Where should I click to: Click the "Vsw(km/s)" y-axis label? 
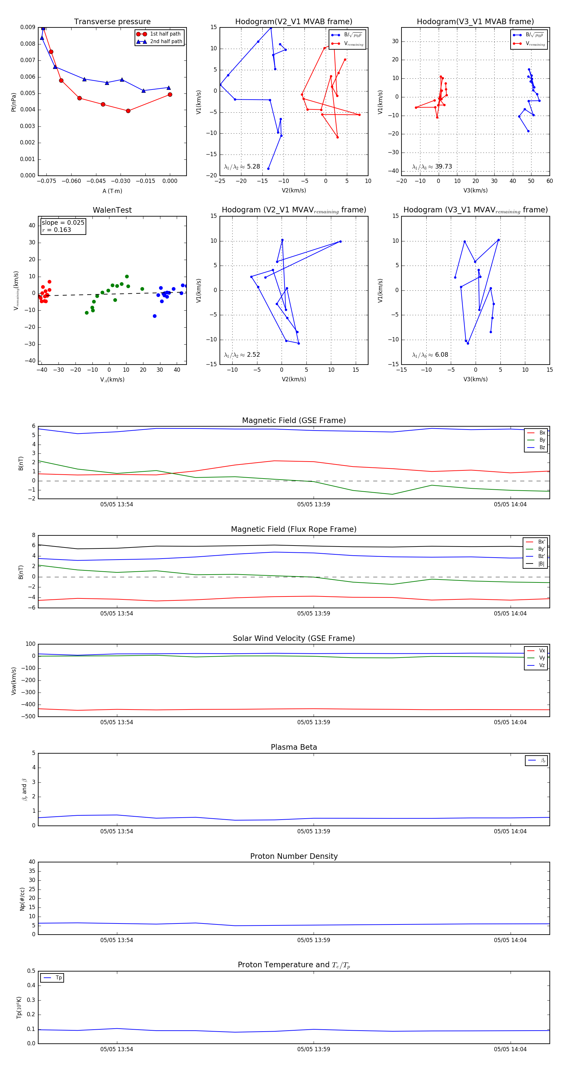click(x=14, y=681)
